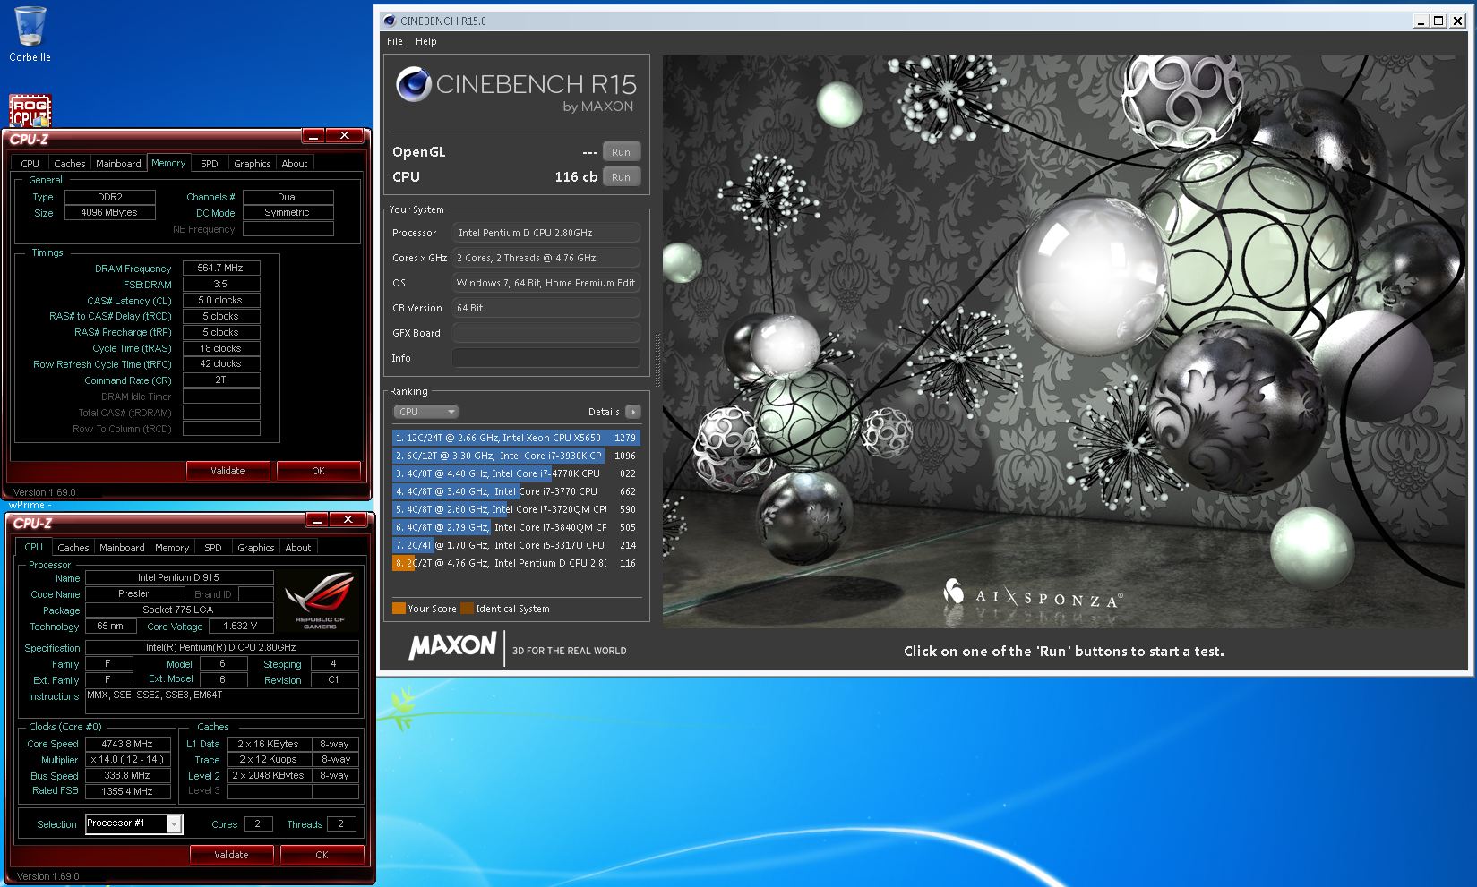The image size is (1477, 887).
Task: Click the Name field Intel Pentium D 915
Action: point(179,578)
